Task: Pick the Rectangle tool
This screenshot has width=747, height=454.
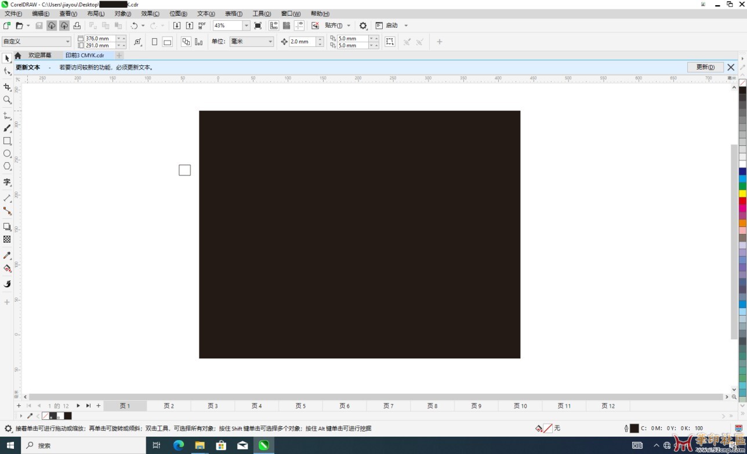Action: pos(7,141)
